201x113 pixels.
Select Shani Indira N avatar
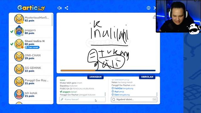[x=19, y=44]
